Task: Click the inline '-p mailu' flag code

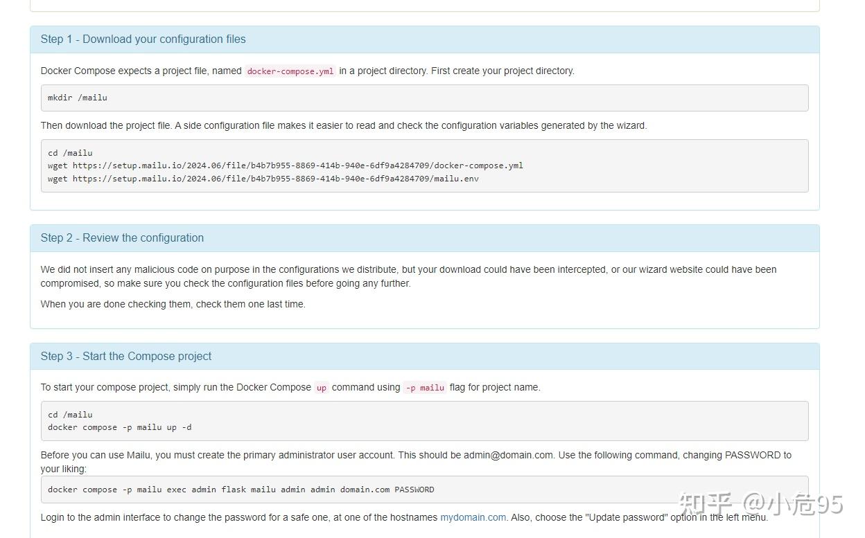Action: tap(425, 388)
